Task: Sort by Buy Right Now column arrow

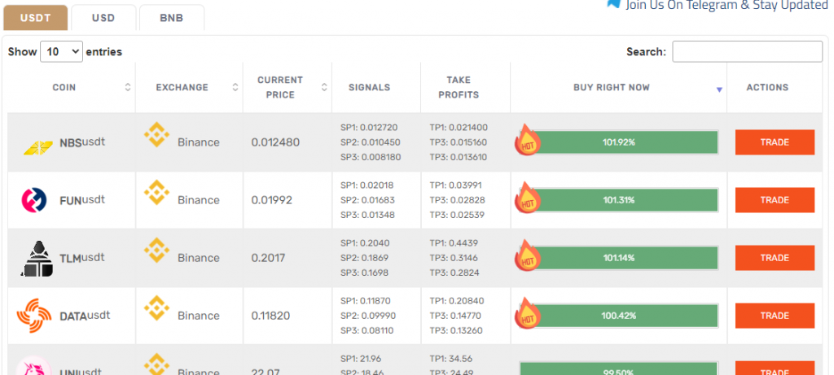Action: tap(719, 89)
